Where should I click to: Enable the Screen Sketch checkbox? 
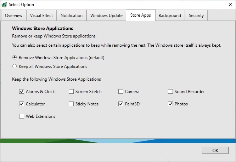coord(71,92)
